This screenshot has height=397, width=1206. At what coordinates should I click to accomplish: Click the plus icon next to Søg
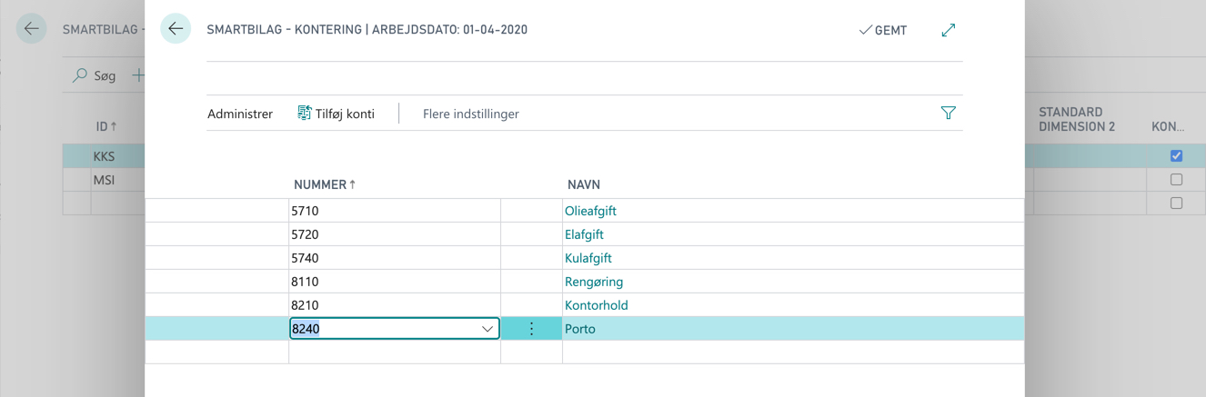point(139,76)
